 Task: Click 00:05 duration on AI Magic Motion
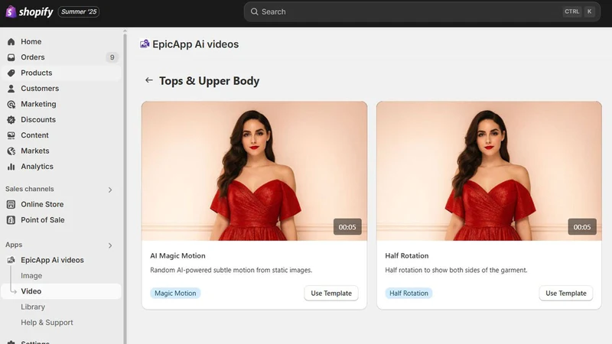pyautogui.click(x=347, y=227)
